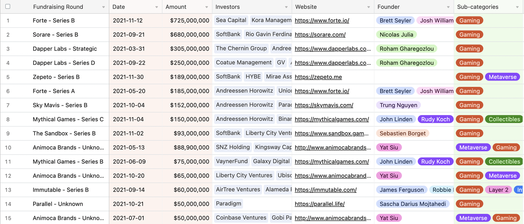The width and height of the screenshot is (524, 224).
Task: Select the Coatue Management investor tag
Action: pyautogui.click(x=244, y=63)
